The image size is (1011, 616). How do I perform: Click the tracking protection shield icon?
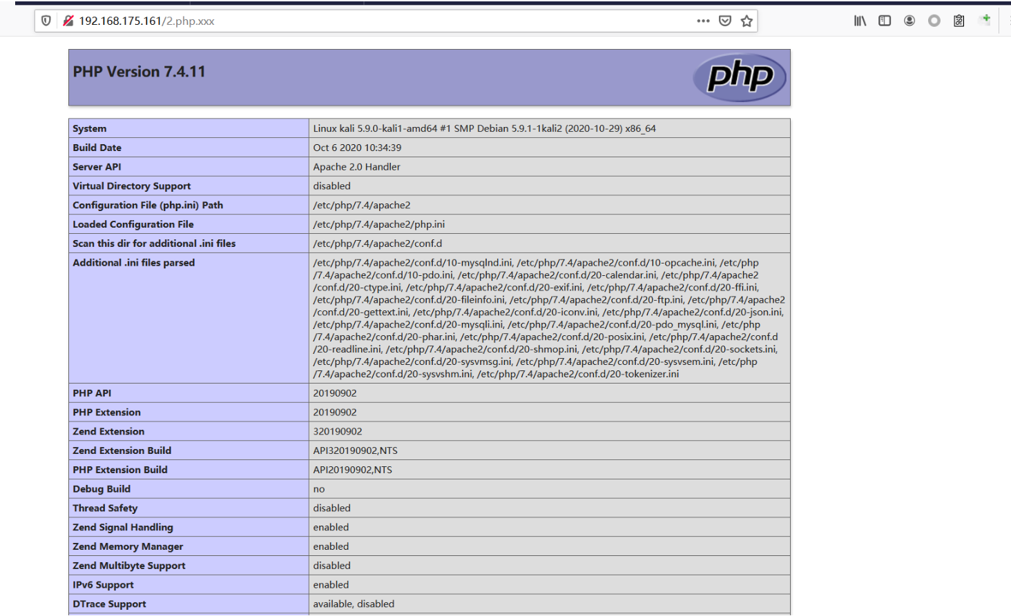(x=46, y=21)
